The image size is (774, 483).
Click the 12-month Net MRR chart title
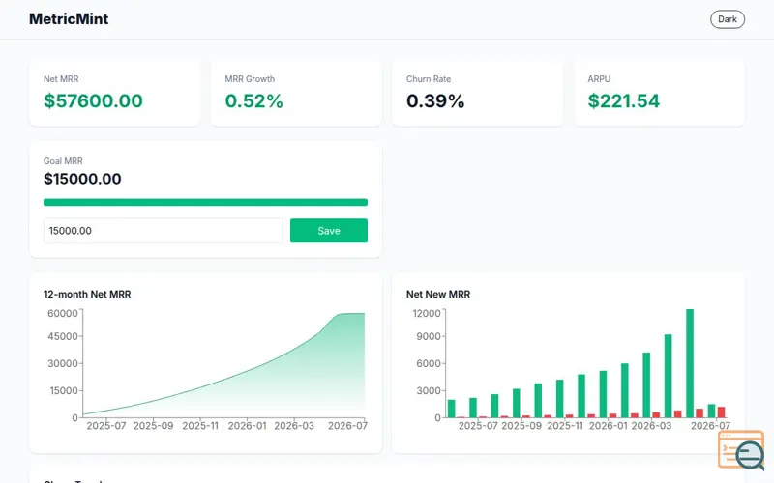[87, 295]
